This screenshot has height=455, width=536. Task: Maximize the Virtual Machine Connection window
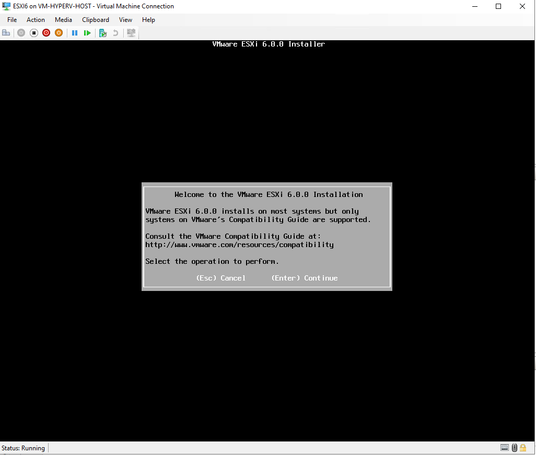coord(498,6)
